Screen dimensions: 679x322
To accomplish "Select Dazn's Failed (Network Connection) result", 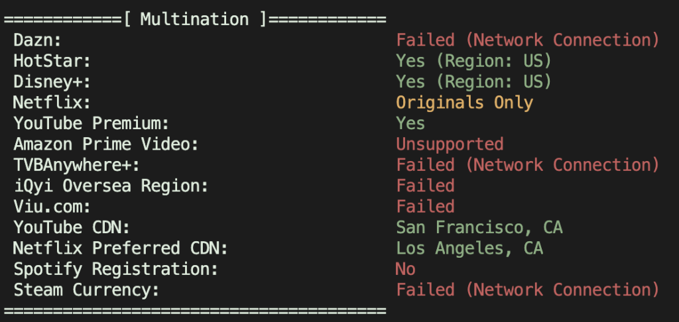I will point(527,40).
